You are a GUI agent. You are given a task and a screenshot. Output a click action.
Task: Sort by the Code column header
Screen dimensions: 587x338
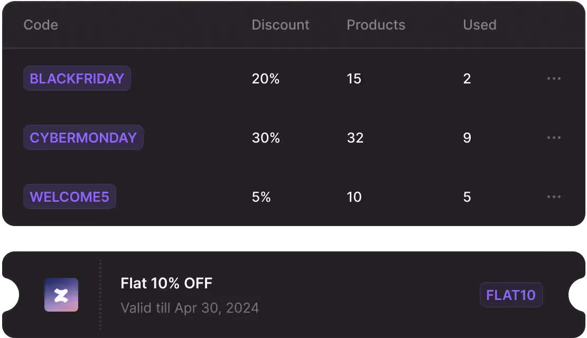click(x=41, y=25)
